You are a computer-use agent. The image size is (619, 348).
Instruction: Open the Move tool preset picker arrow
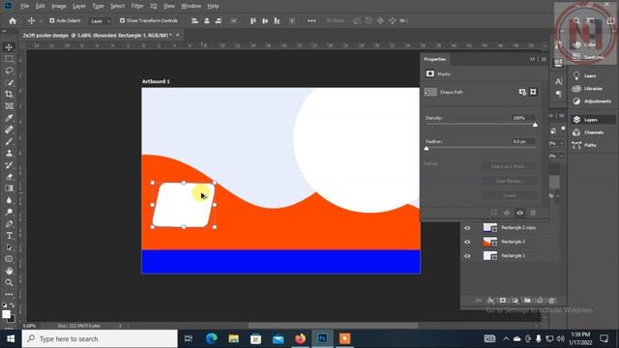click(41, 21)
